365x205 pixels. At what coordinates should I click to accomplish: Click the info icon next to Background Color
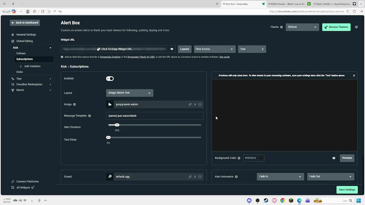239,158
